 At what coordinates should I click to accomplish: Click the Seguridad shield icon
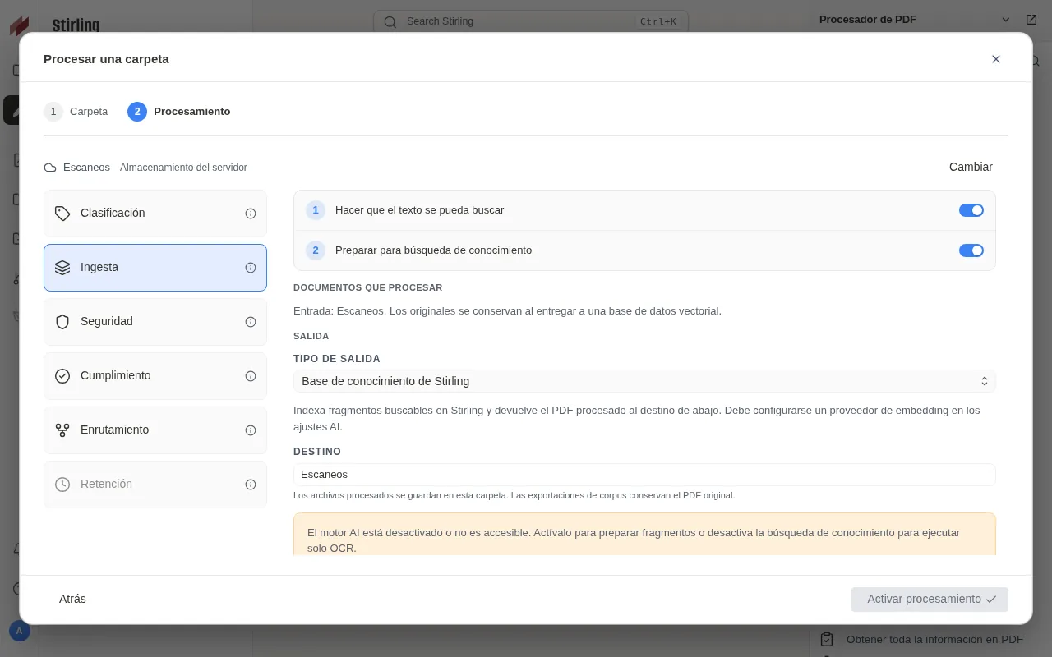pyautogui.click(x=62, y=322)
